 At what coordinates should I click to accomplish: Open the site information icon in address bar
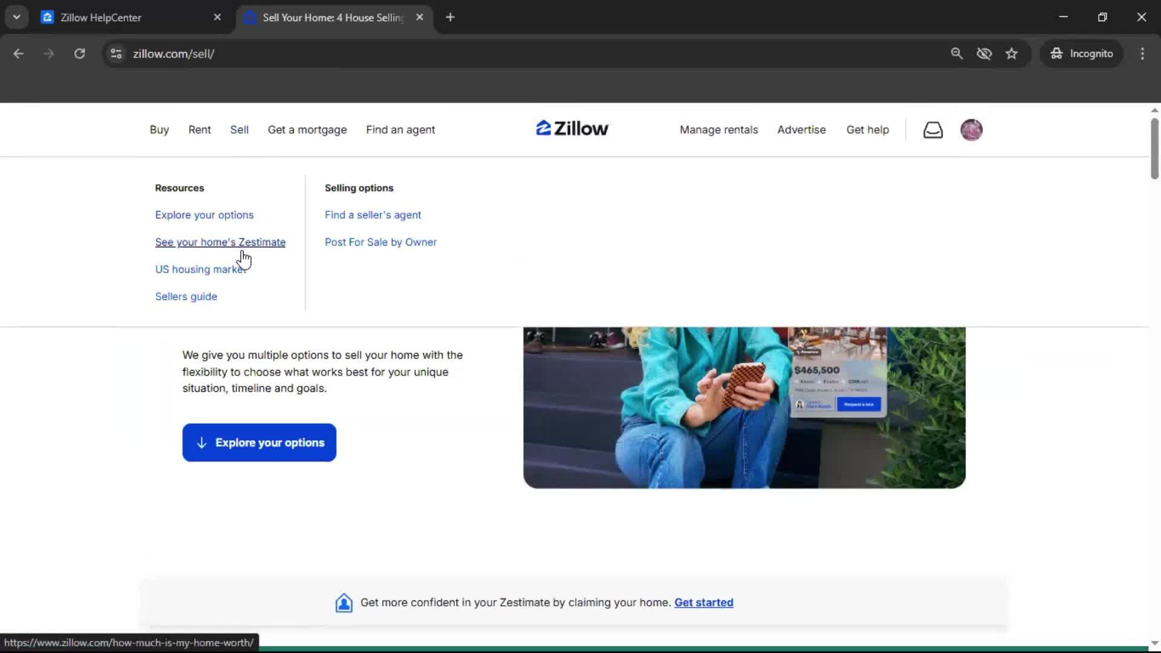click(115, 53)
